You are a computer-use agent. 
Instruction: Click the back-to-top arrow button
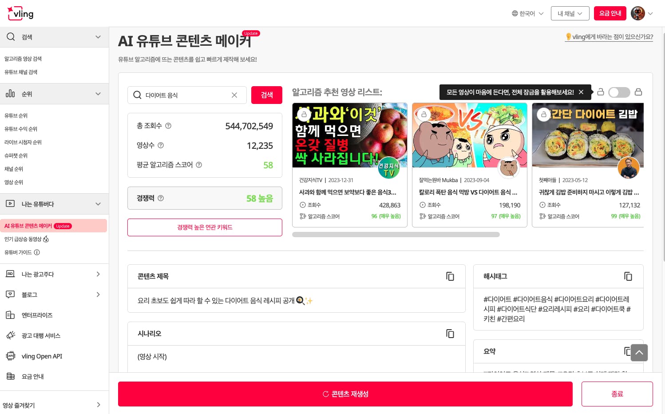tap(639, 353)
